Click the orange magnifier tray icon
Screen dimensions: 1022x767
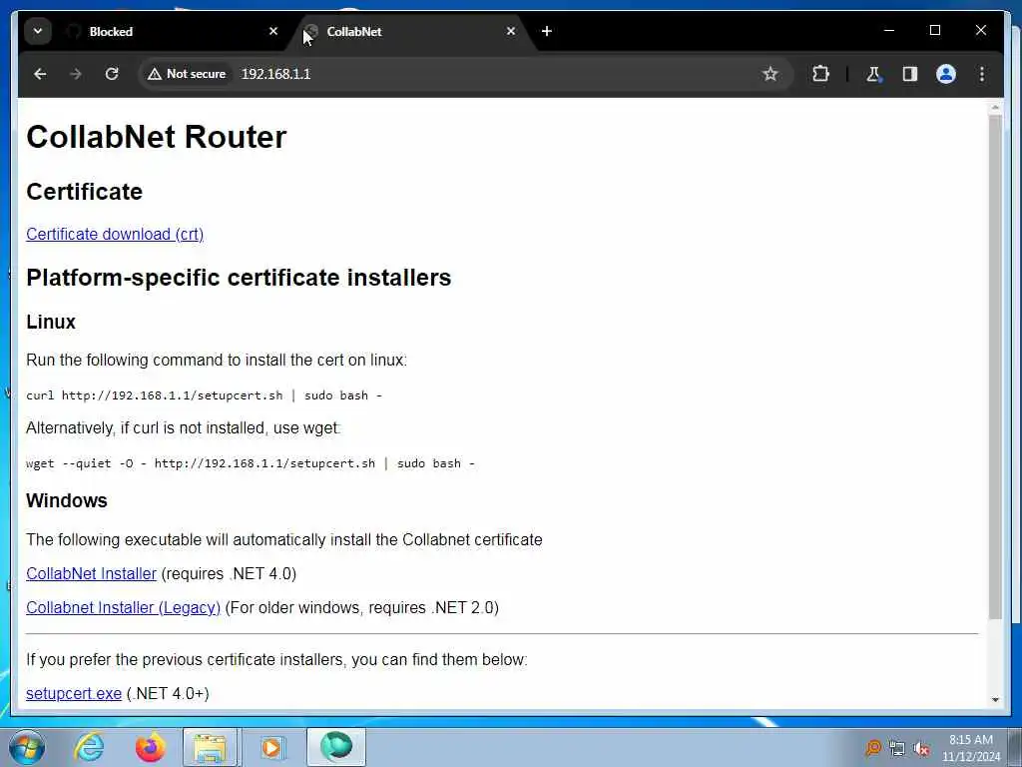tap(872, 749)
